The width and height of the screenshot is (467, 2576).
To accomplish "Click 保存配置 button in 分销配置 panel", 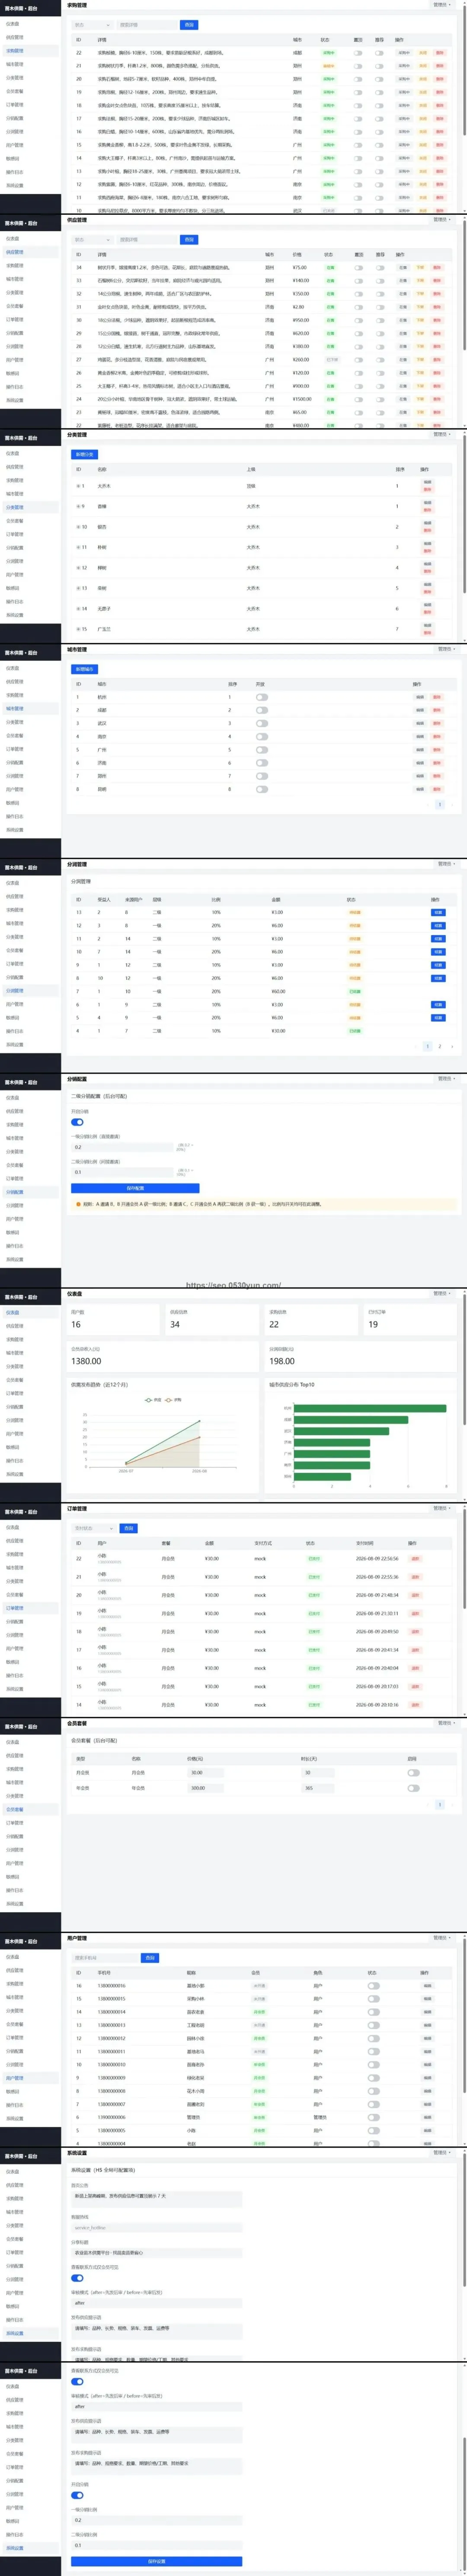I will pyautogui.click(x=135, y=1188).
